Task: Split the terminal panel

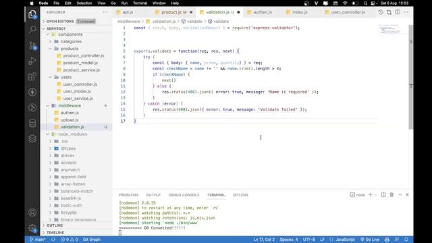Action: (383, 195)
